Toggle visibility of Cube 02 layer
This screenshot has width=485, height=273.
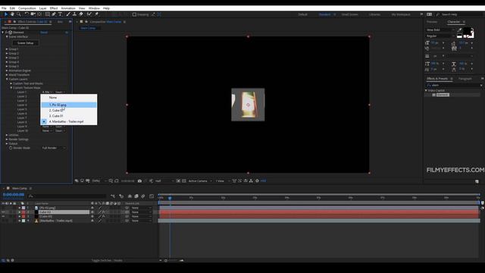[3, 212]
